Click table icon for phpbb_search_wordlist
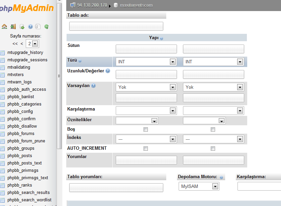281x206 pixels. pos(2,200)
